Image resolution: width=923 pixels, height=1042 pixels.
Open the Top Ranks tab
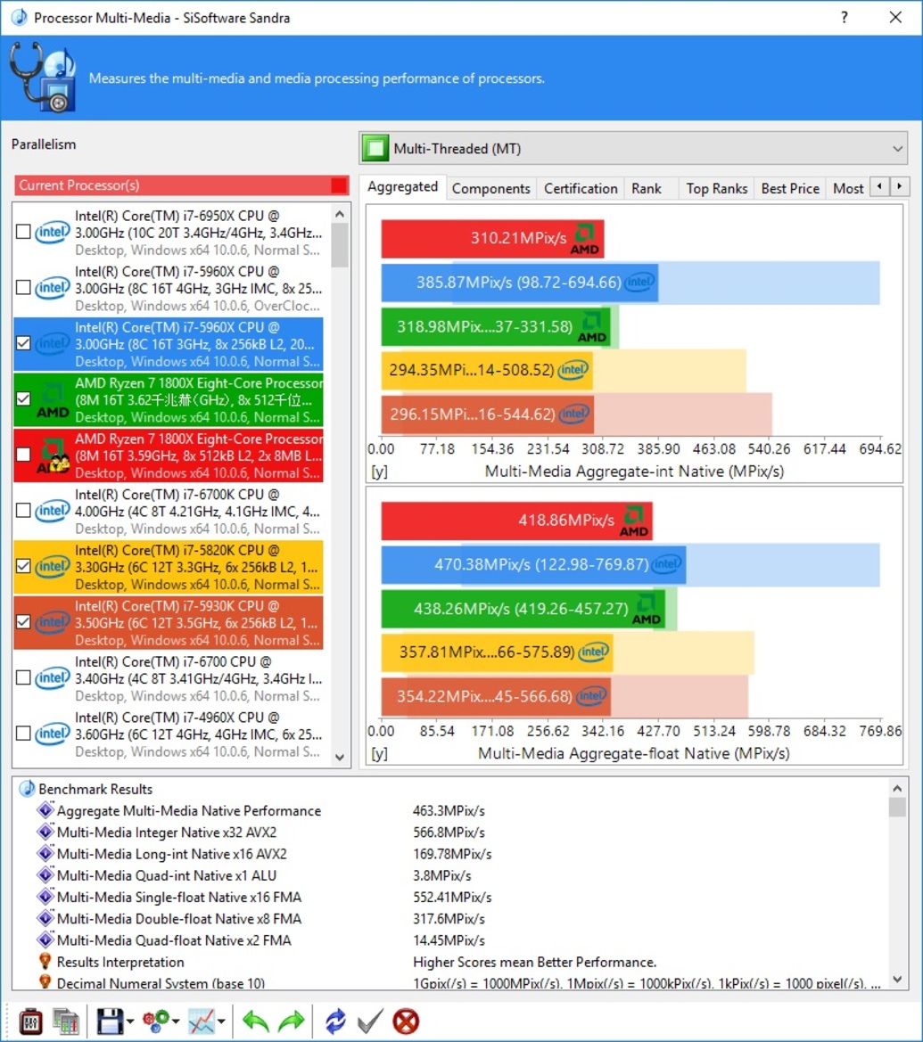[x=716, y=189]
